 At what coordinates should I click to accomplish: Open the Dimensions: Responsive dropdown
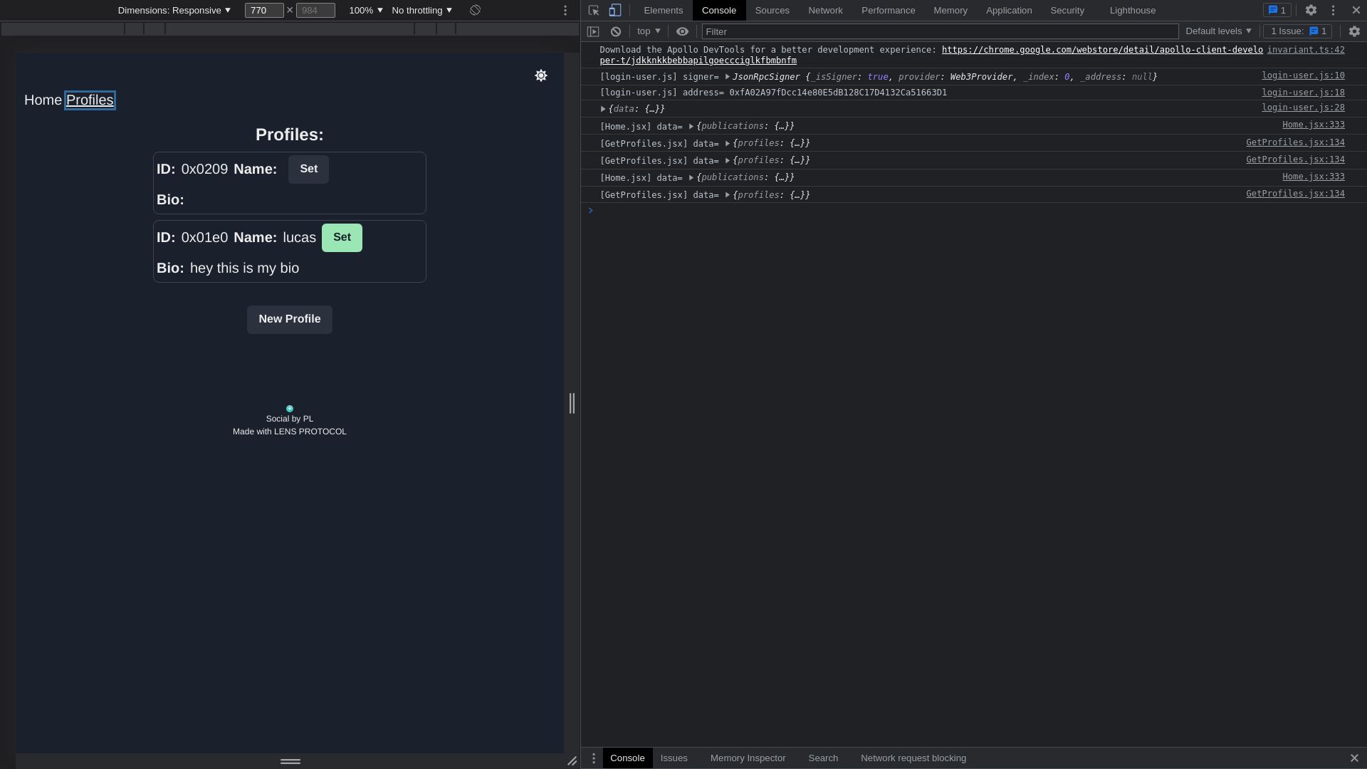[x=174, y=11]
